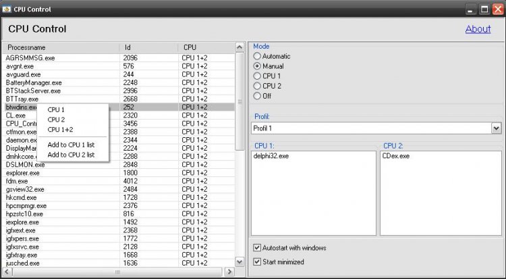Select delphi32.exe in CPU 1 list
506x279 pixels.
(x=271, y=156)
